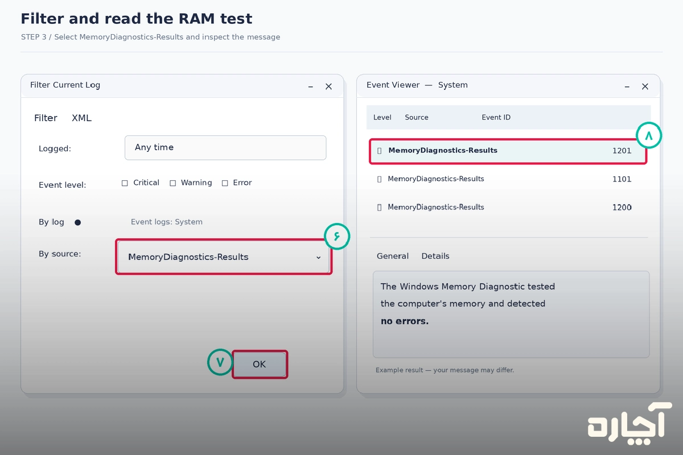
Task: Click the Source column header
Action: point(417,117)
